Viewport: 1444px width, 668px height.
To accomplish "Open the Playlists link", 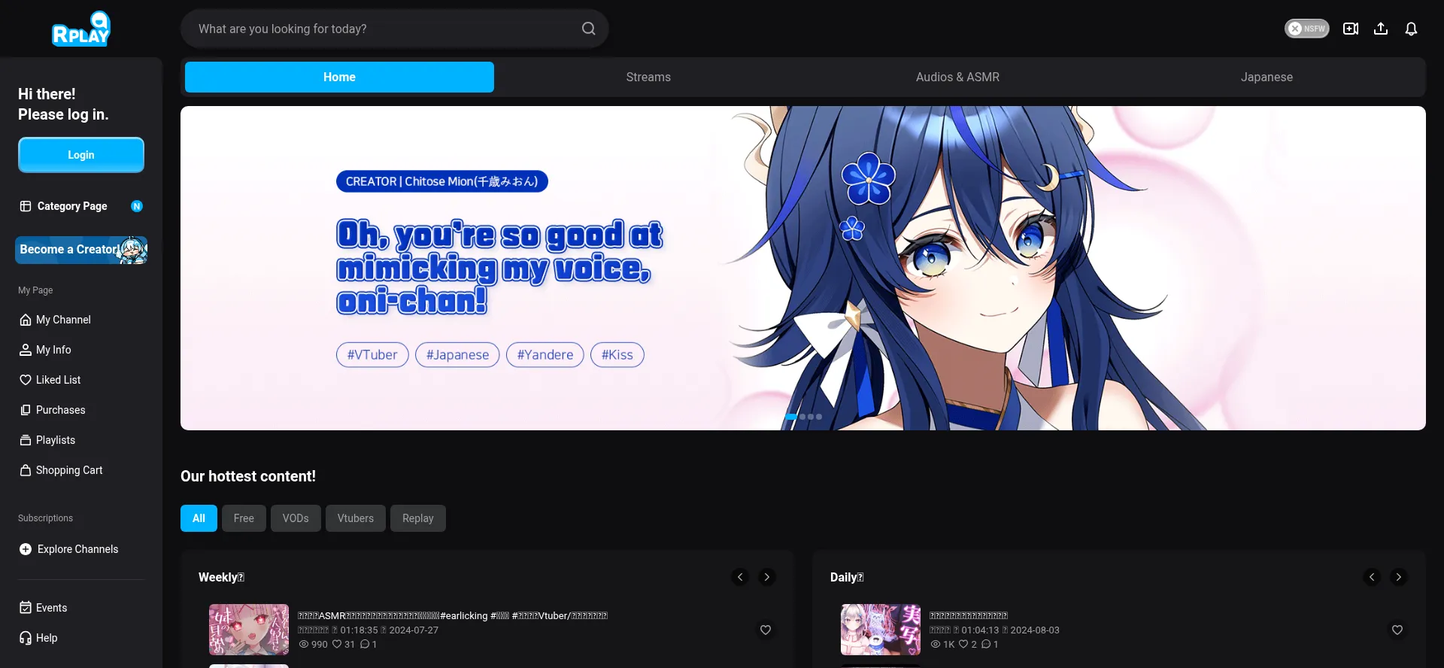I will pos(56,440).
